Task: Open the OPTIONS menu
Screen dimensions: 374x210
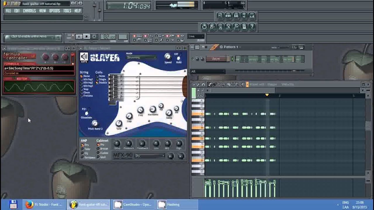Action: click(55, 11)
